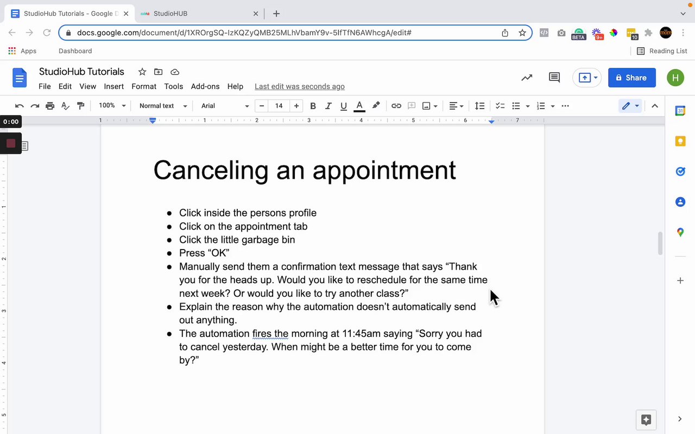Open the text alignment dropdown
695x434 pixels.
[x=456, y=106]
